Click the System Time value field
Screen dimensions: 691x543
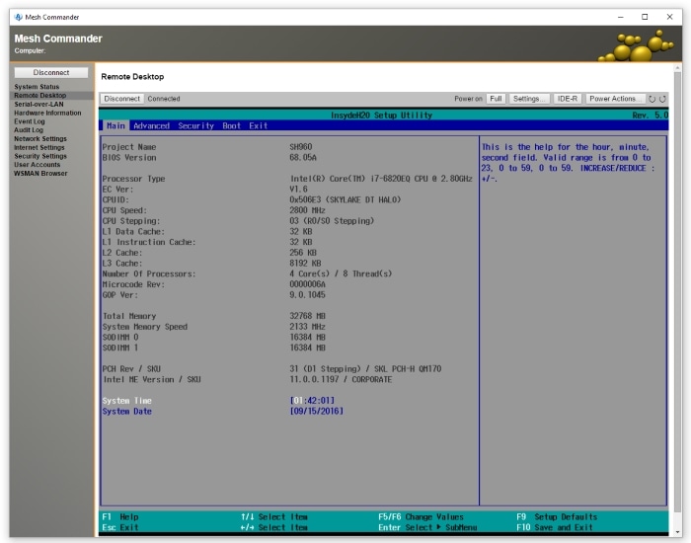(x=312, y=401)
